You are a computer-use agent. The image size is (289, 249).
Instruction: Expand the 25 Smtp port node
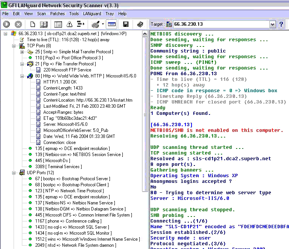pyautogui.click(x=22, y=52)
